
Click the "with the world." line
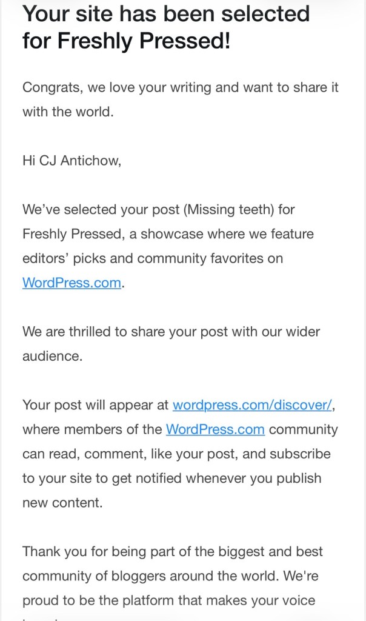[x=68, y=112]
